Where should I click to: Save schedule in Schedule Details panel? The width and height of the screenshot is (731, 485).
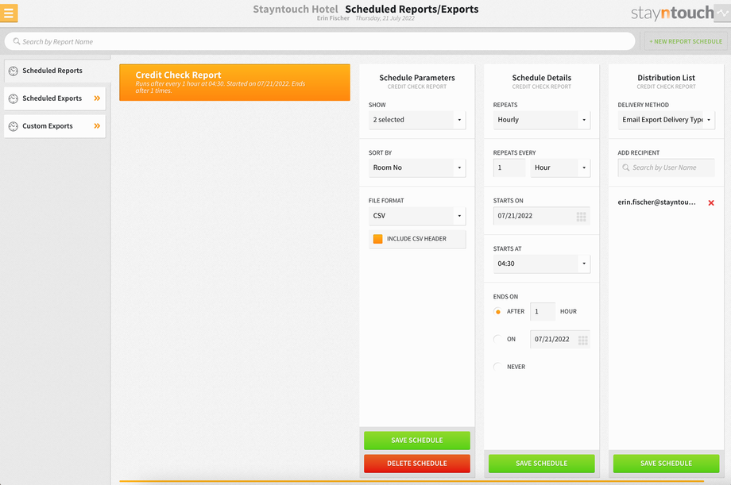[542, 464]
